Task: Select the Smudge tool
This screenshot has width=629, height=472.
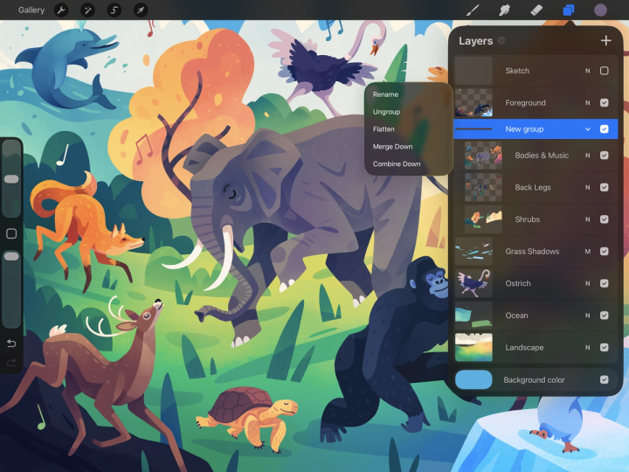Action: click(x=505, y=10)
